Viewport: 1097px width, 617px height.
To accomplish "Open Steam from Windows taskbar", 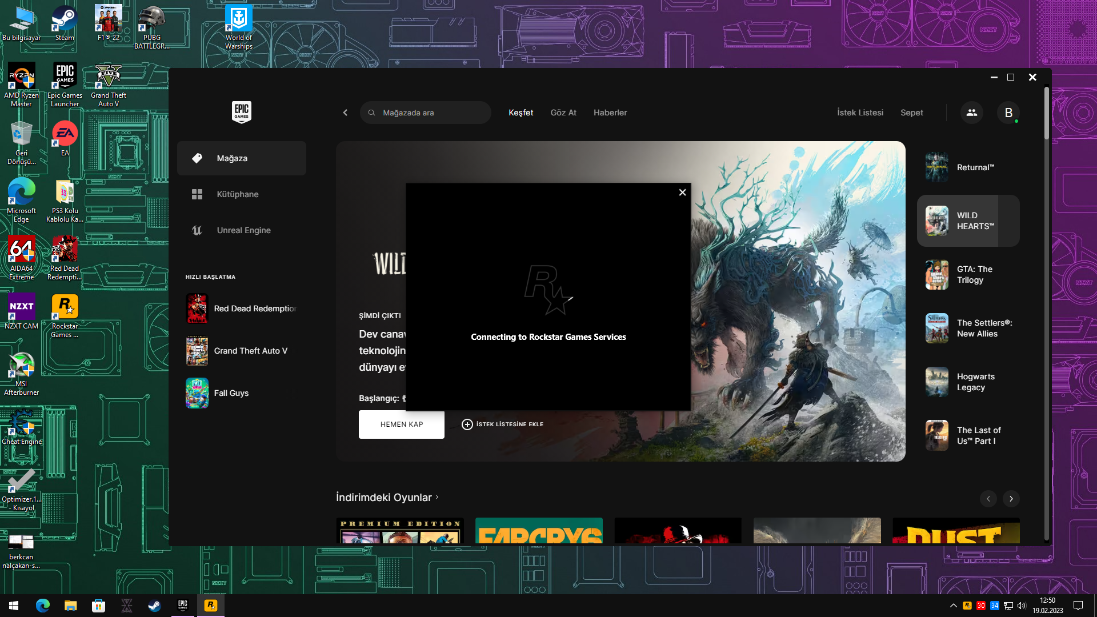I will point(154,606).
